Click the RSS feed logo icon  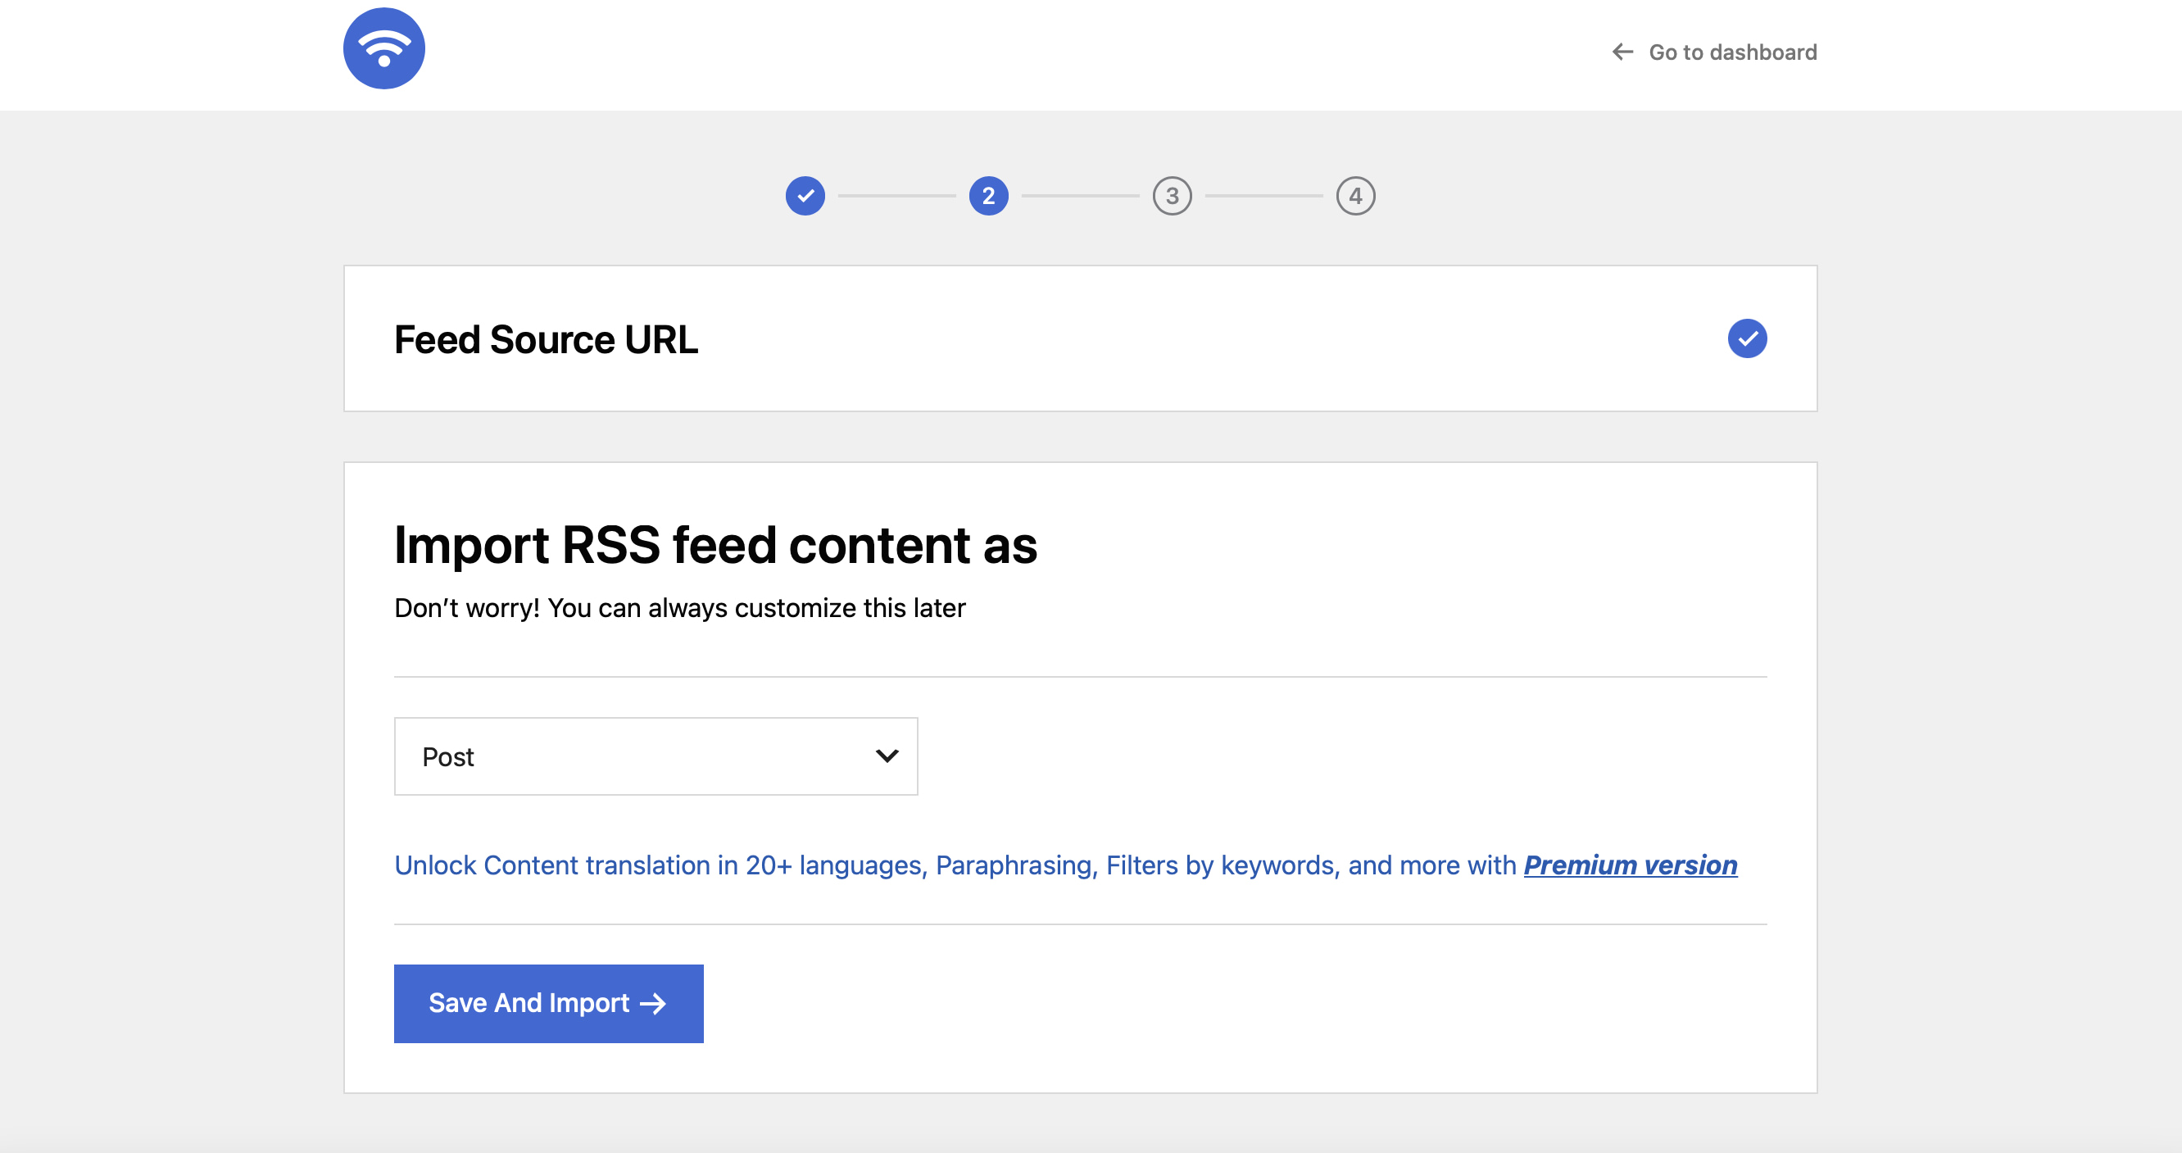383,48
